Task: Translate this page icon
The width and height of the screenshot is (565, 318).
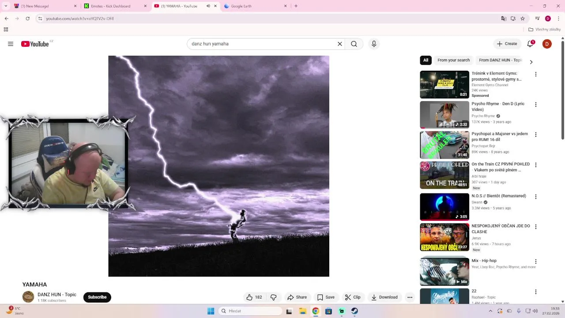Action: tap(504, 19)
